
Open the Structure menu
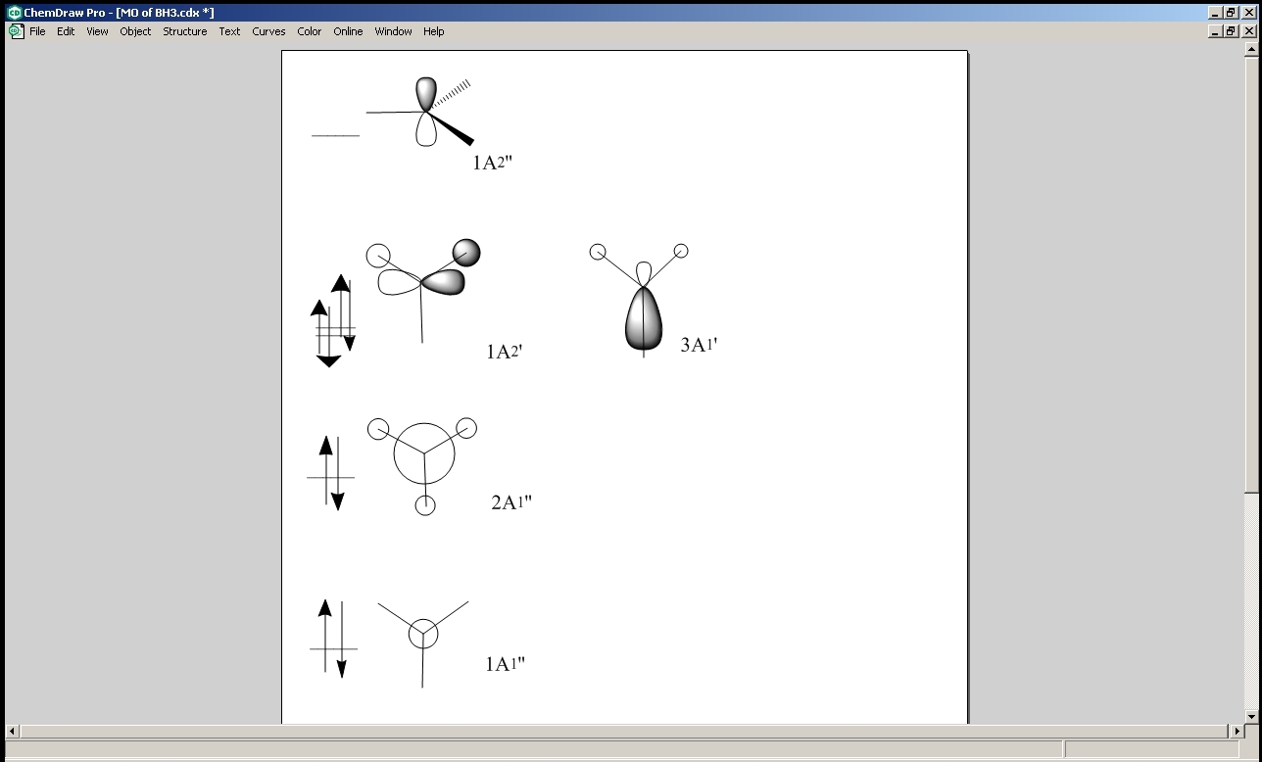185,31
